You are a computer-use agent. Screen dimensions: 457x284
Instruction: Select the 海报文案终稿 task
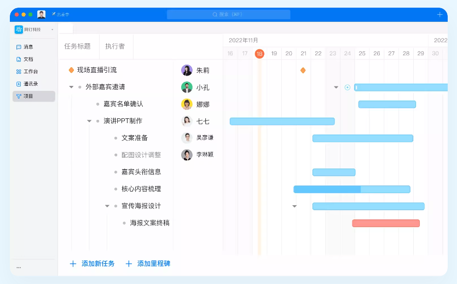pos(150,223)
